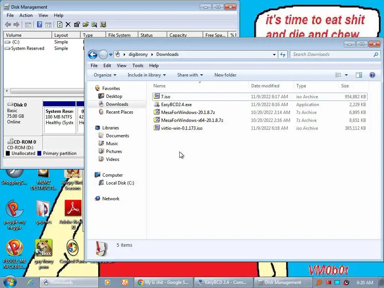The image size is (384, 288).
Task: Expand the arrow after digibrony in the address bar
Action: [152, 54]
